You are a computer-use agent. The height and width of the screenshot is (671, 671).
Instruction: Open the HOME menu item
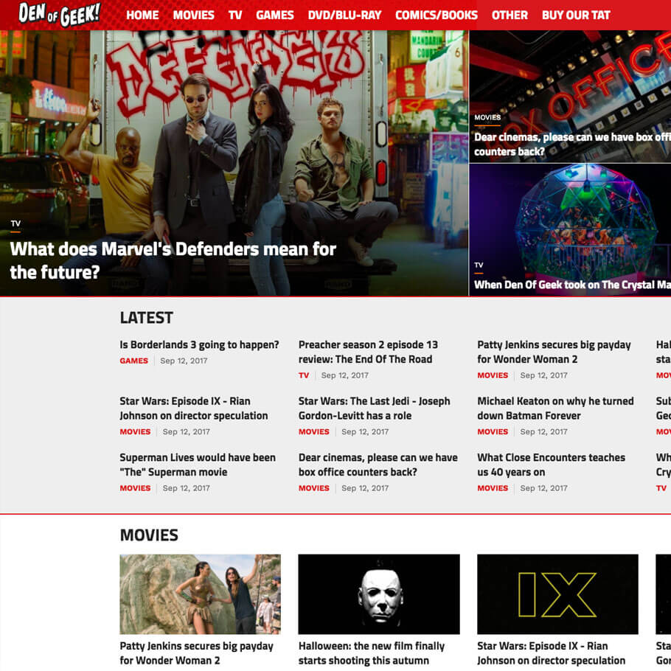pyautogui.click(x=142, y=15)
